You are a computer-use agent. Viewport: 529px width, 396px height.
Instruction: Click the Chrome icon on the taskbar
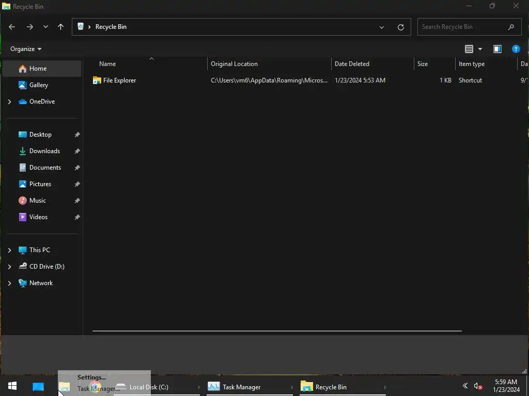95,387
